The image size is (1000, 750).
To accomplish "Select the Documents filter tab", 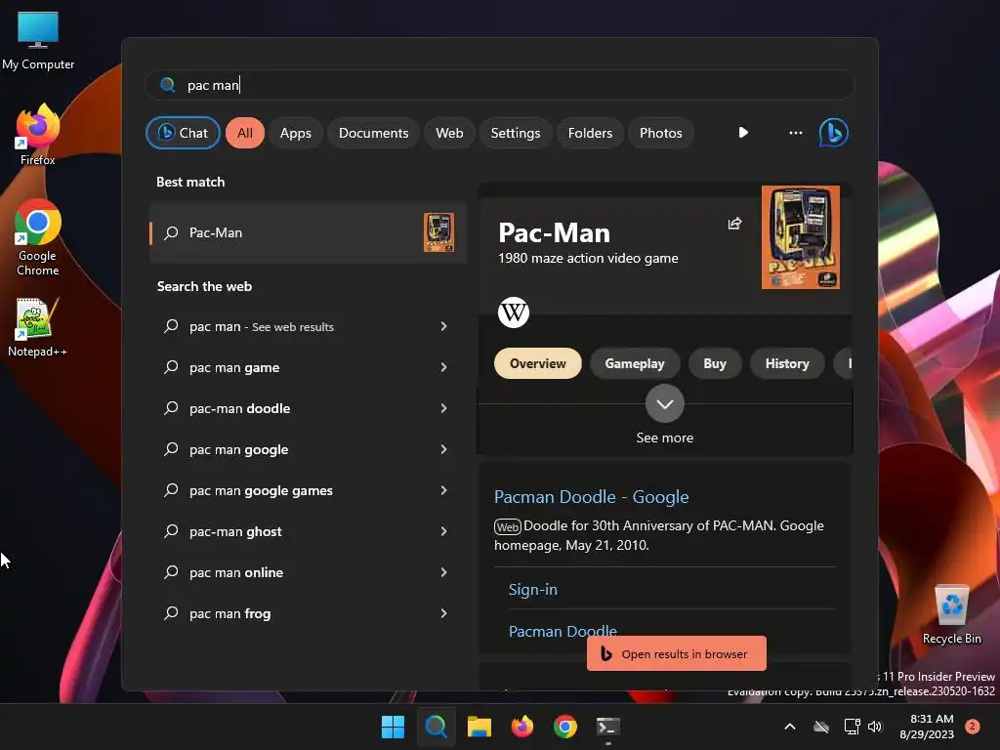I will pyautogui.click(x=373, y=133).
